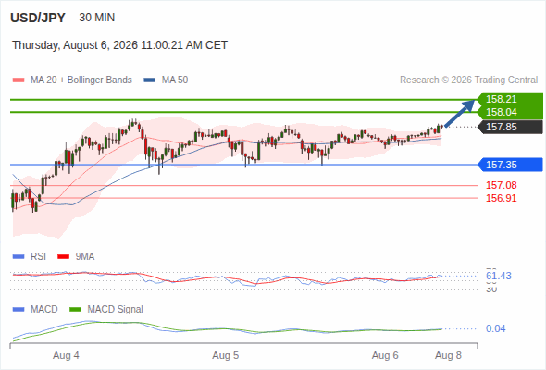Toggle the MACD blue legend marker
Viewport: 546px width, 370px height.
(19, 309)
